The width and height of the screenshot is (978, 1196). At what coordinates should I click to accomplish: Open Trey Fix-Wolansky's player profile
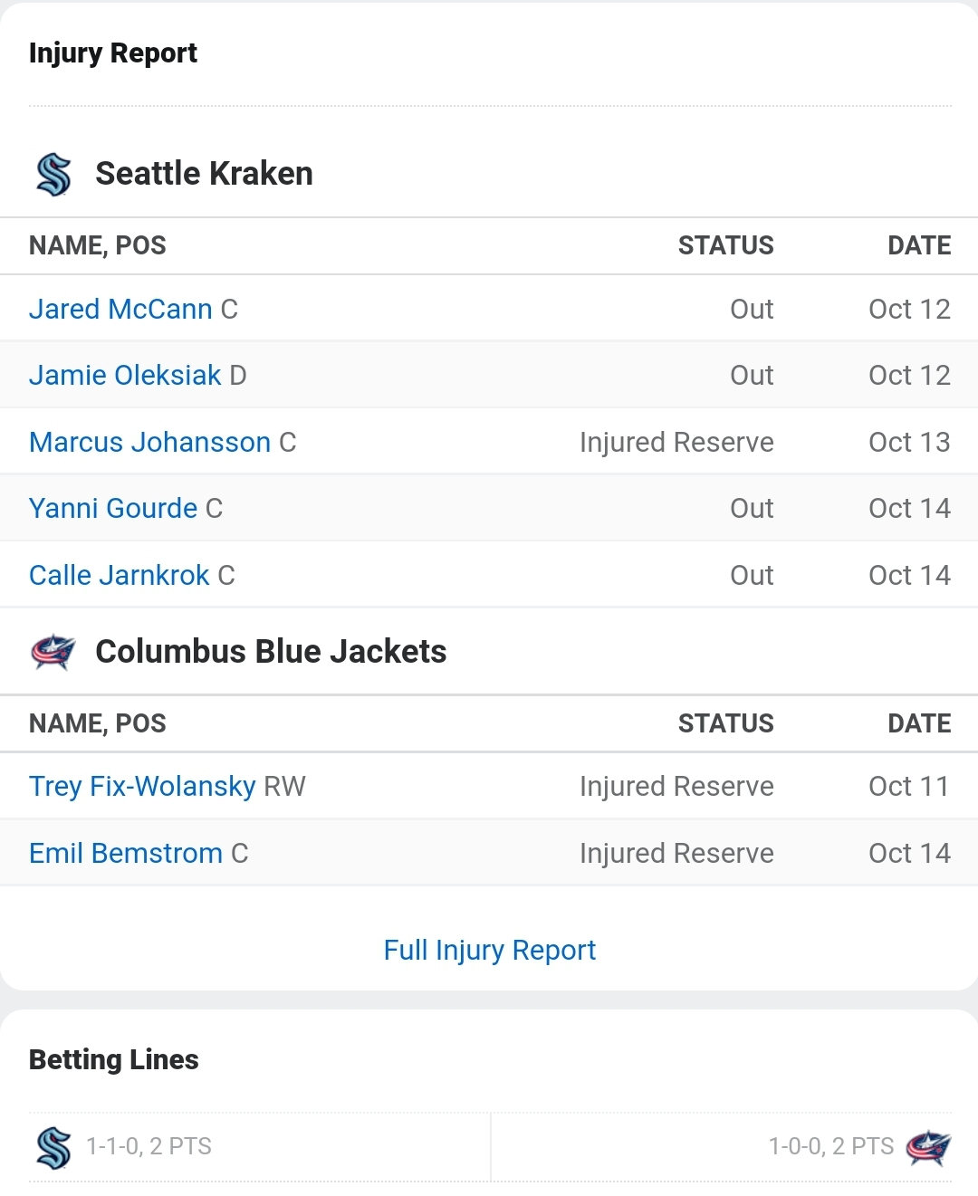click(x=142, y=786)
